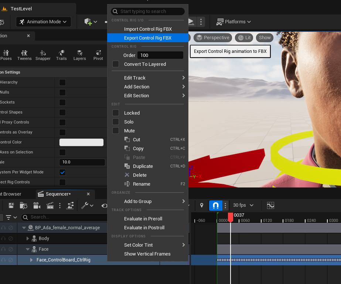
Task: Select the Snapper tool
Action: point(43,55)
